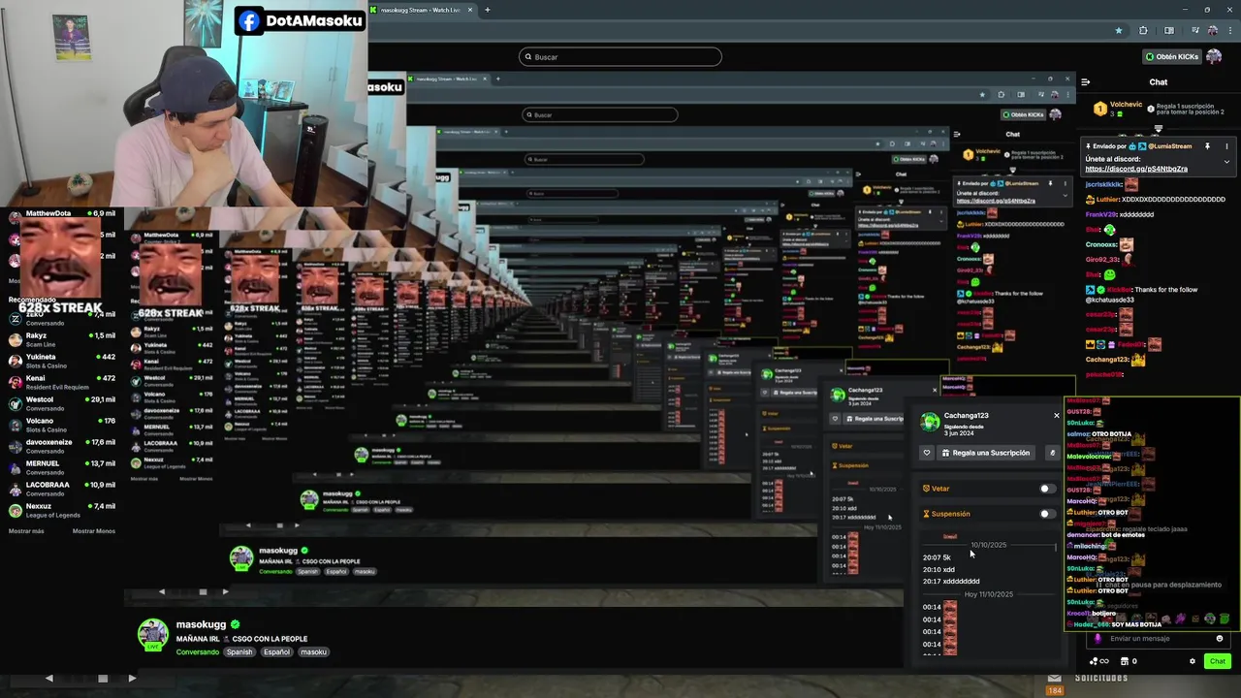The image size is (1241, 698).
Task: Open the chat settings gear
Action: tap(1193, 661)
